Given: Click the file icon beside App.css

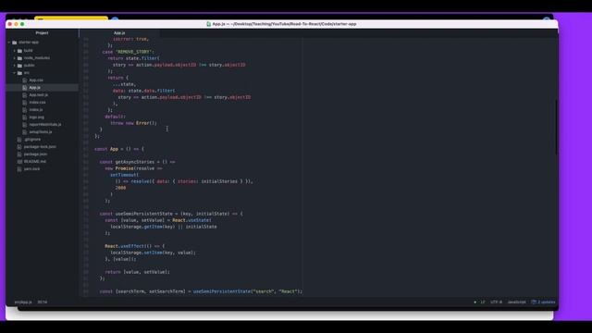Looking at the screenshot, I should [25, 80].
